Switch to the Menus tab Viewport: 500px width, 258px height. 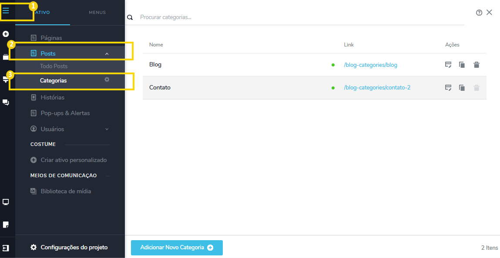pos(97,13)
